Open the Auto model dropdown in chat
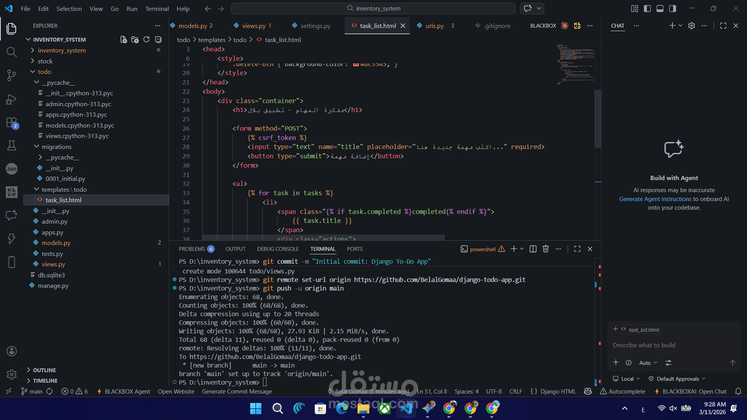The image size is (747, 420). (648, 363)
